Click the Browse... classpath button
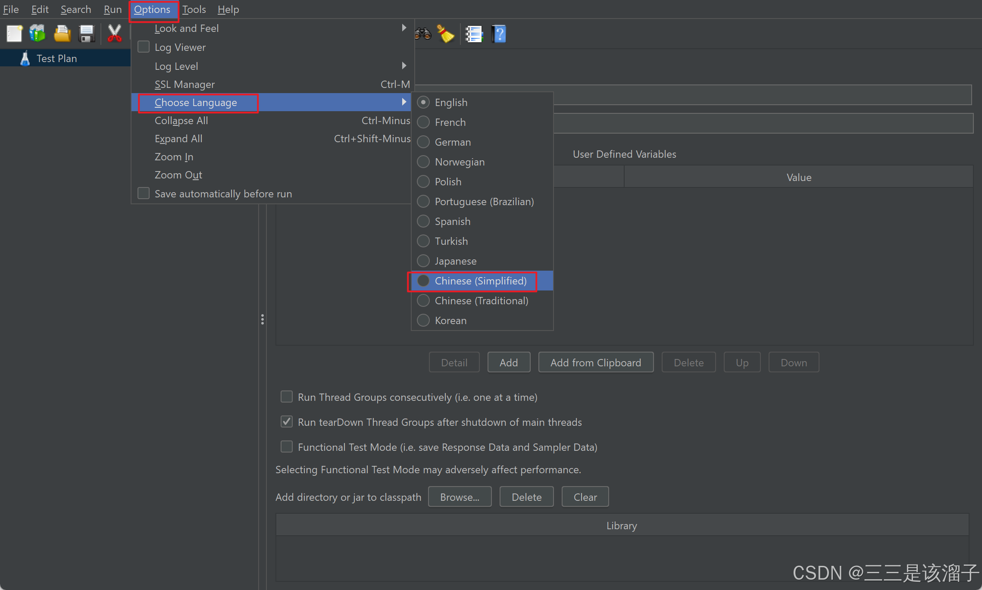Image resolution: width=982 pixels, height=590 pixels. pos(460,497)
